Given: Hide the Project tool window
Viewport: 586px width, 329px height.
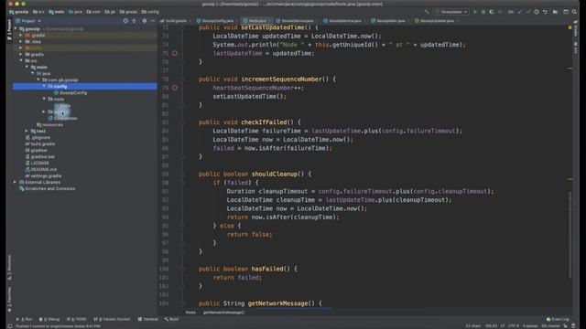Looking at the screenshot, I should [x=153, y=21].
